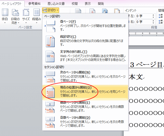Click the line spacing after icon under 間隔
The height and width of the screenshot is (136, 164).
pyautogui.click(x=161, y=22)
